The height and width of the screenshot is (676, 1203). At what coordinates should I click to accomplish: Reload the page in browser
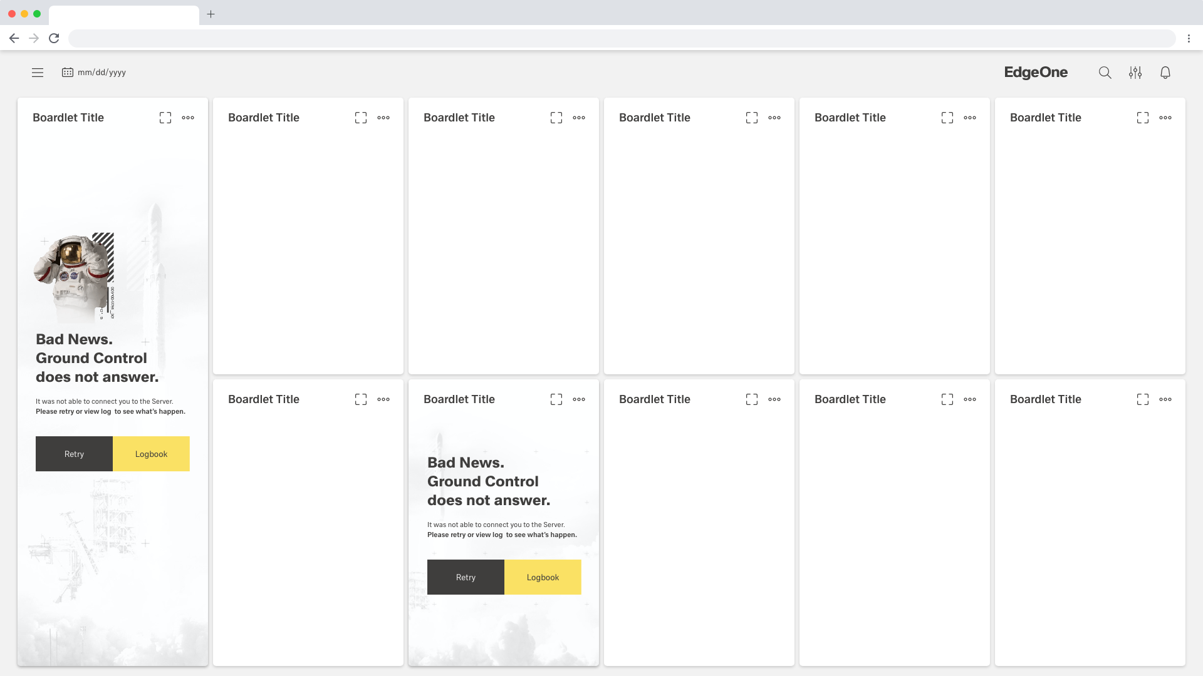[55, 38]
